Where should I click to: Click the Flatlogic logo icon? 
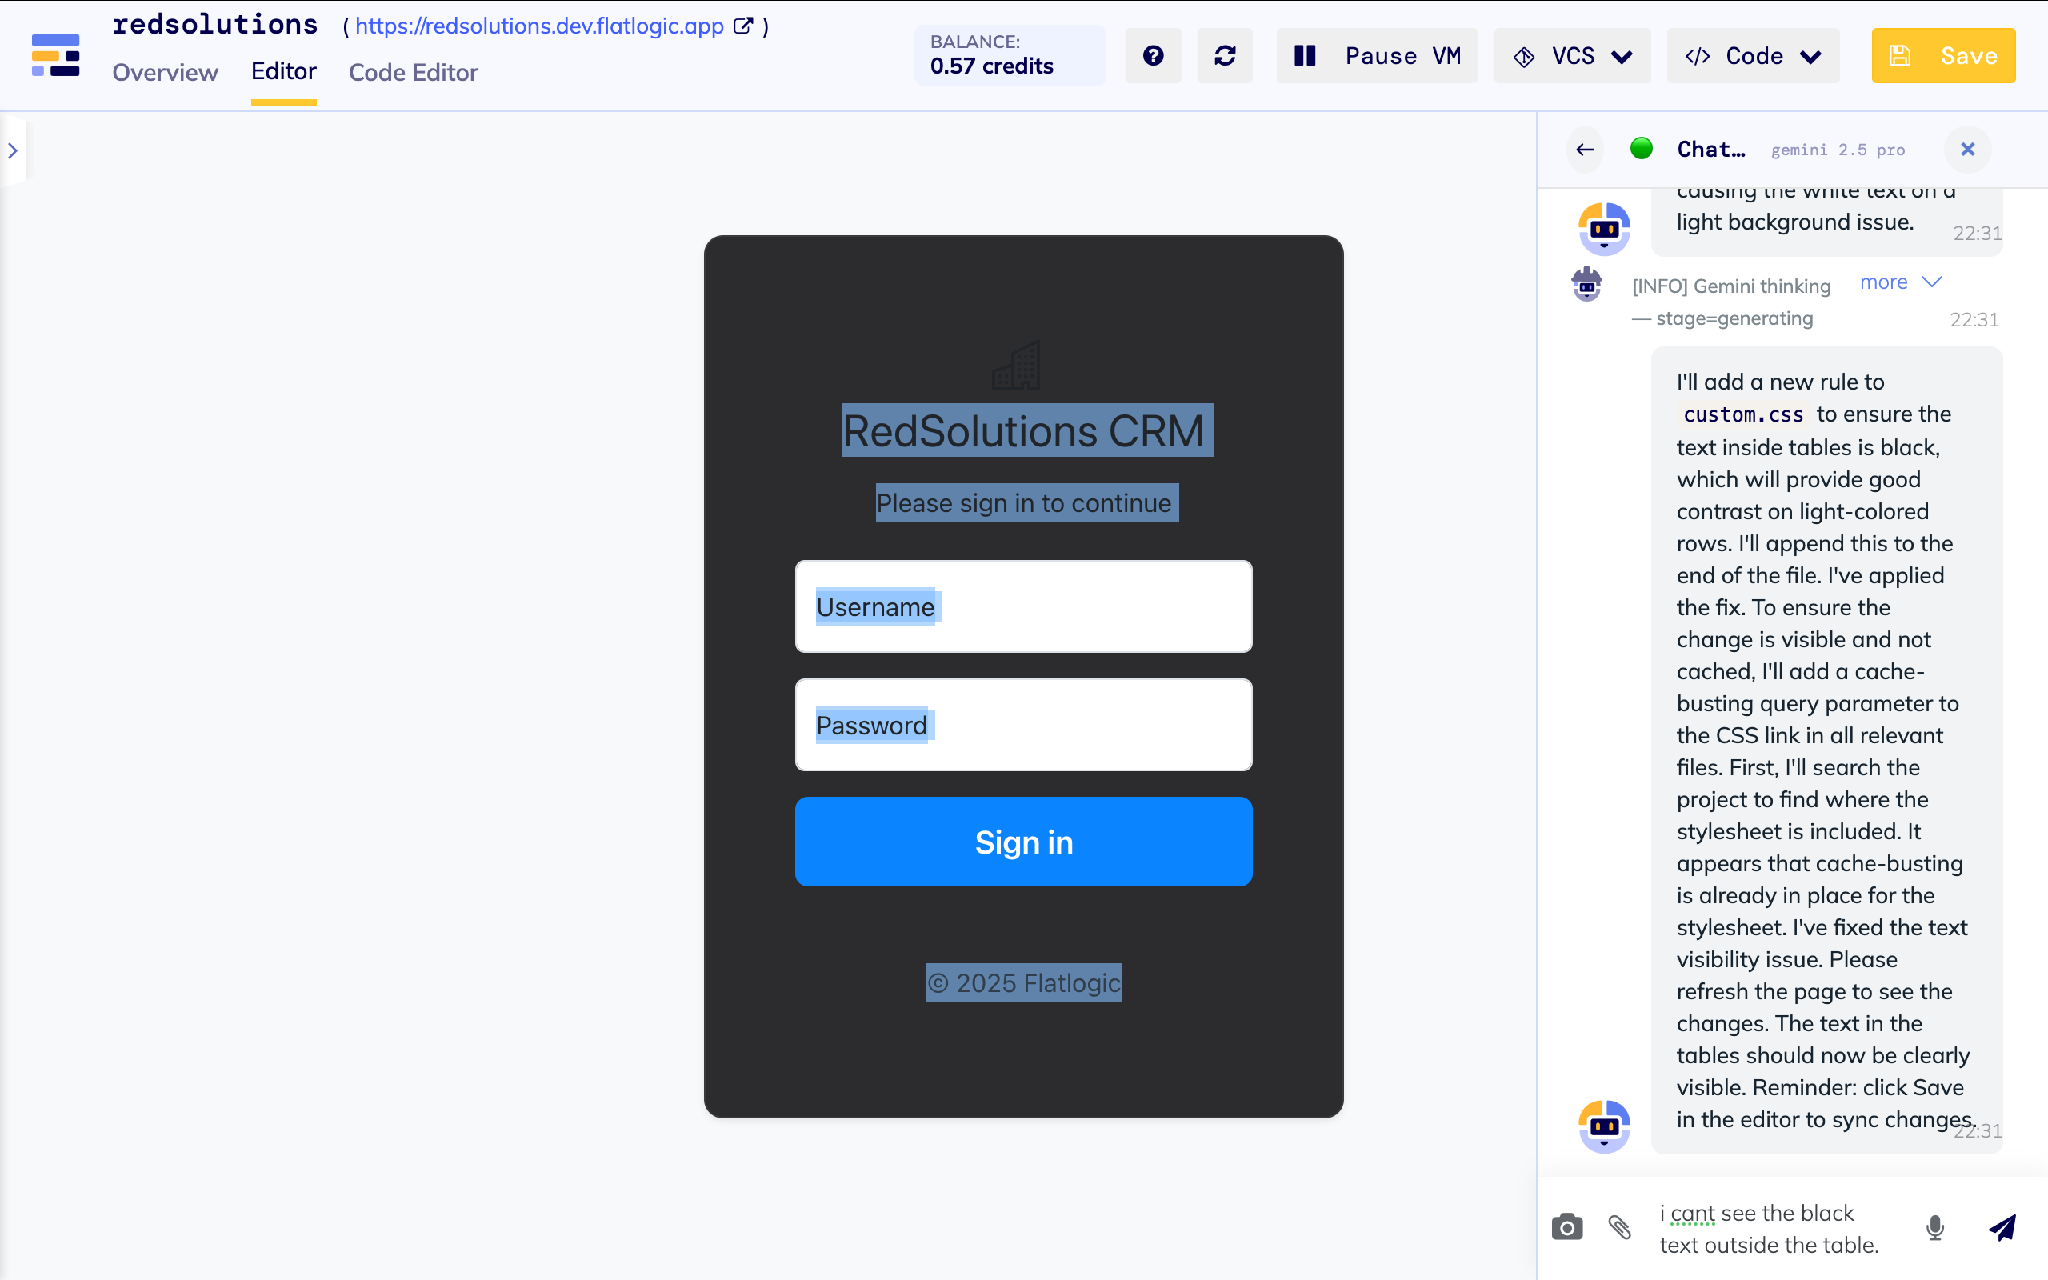(56, 56)
